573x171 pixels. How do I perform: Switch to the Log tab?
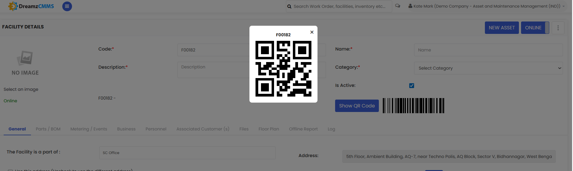(331, 129)
